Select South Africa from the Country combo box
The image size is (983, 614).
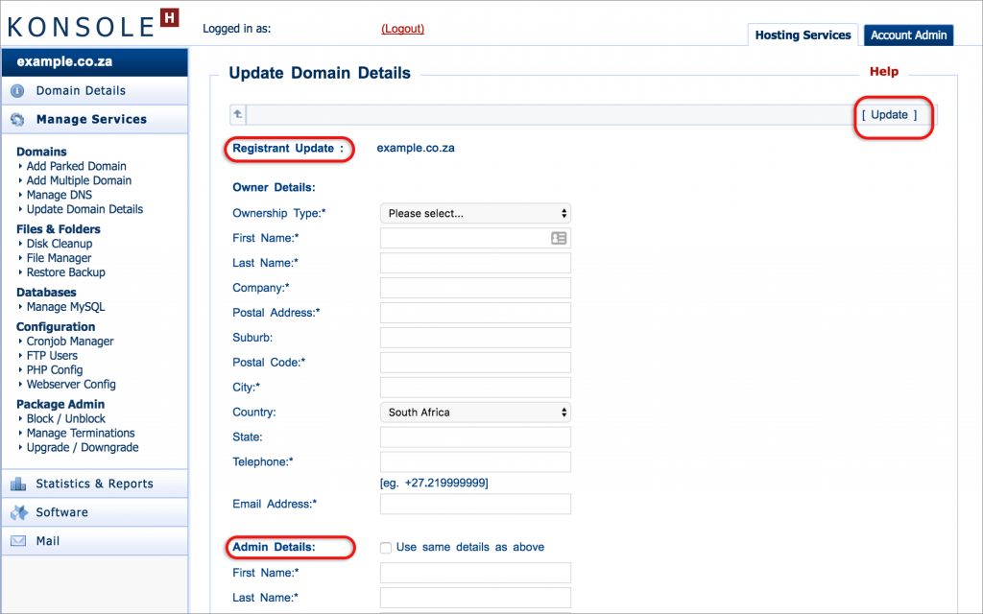[x=475, y=412]
